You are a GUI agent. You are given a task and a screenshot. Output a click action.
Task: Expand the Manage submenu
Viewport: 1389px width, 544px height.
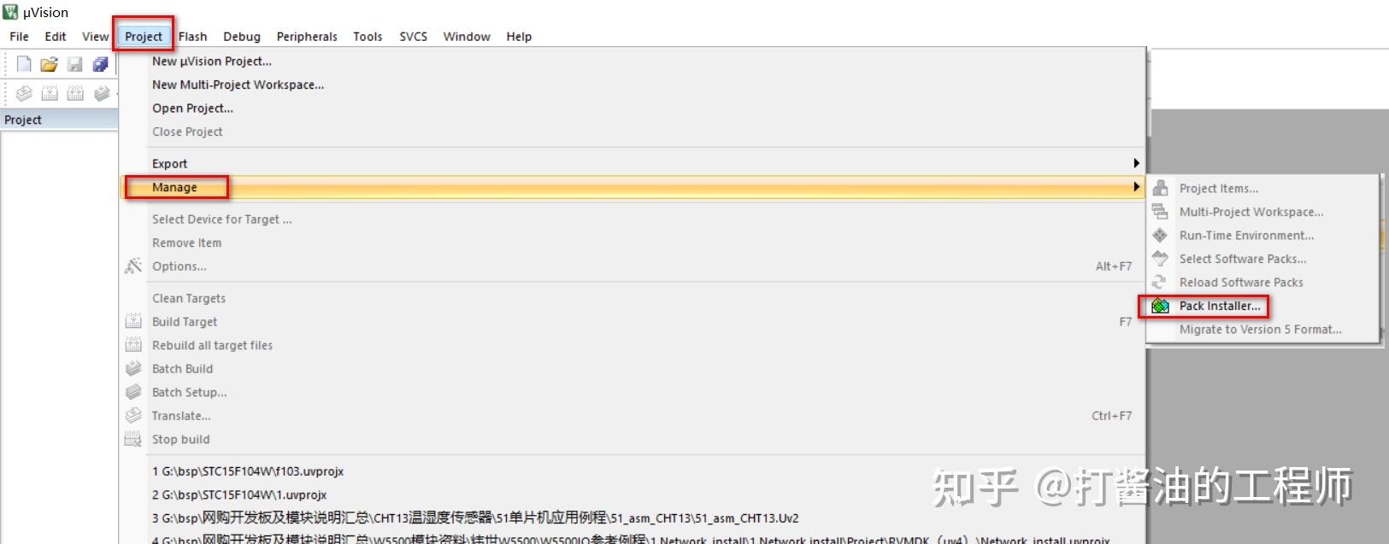point(633,187)
